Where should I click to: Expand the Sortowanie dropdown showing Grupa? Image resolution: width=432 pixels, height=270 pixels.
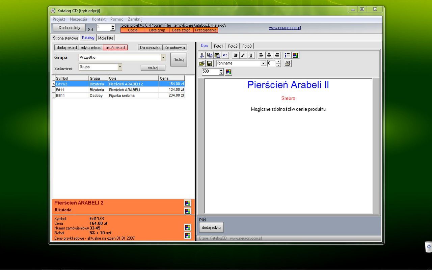[120, 67]
